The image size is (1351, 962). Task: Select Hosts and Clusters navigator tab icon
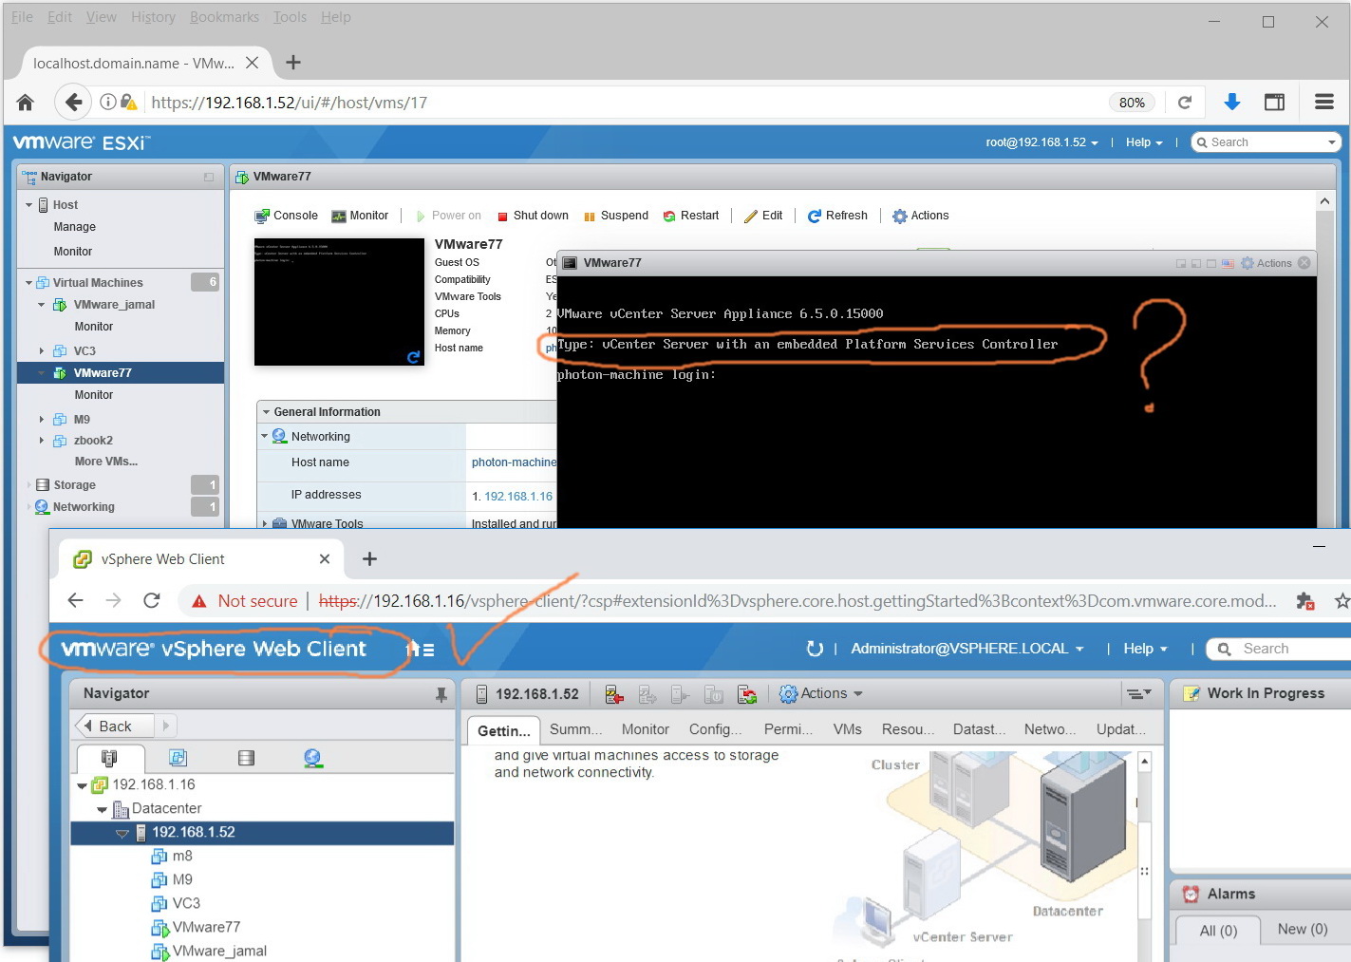tap(109, 758)
